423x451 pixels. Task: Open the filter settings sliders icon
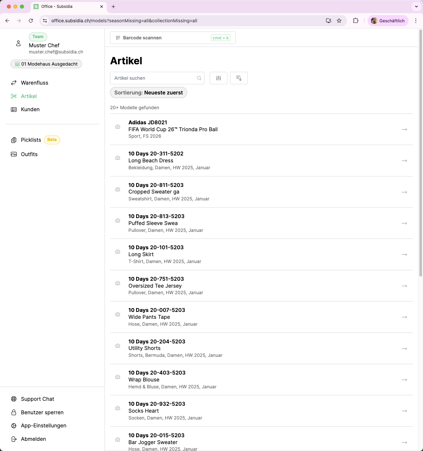click(219, 78)
